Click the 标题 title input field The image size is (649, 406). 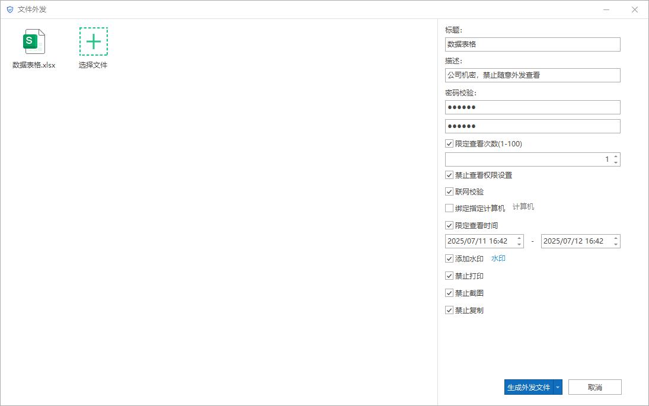pos(532,44)
